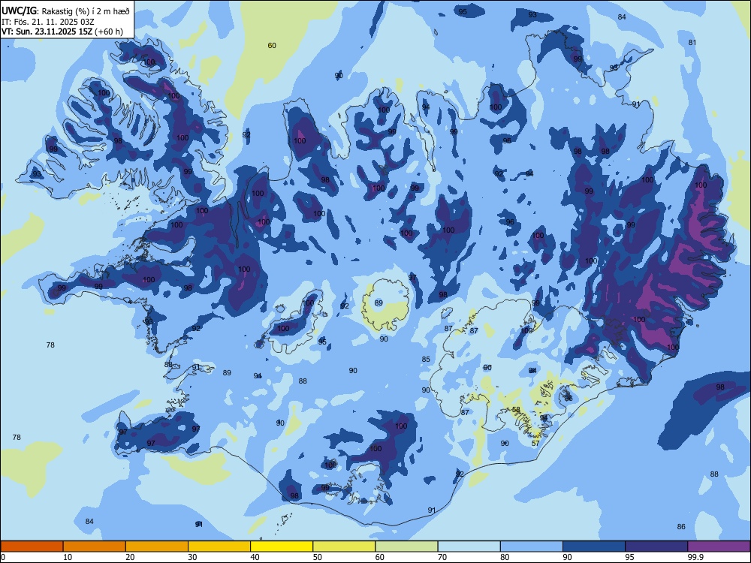Click the medium blue 80–90 legend swatch
Viewport: 751px width, 563px height.
point(532,546)
